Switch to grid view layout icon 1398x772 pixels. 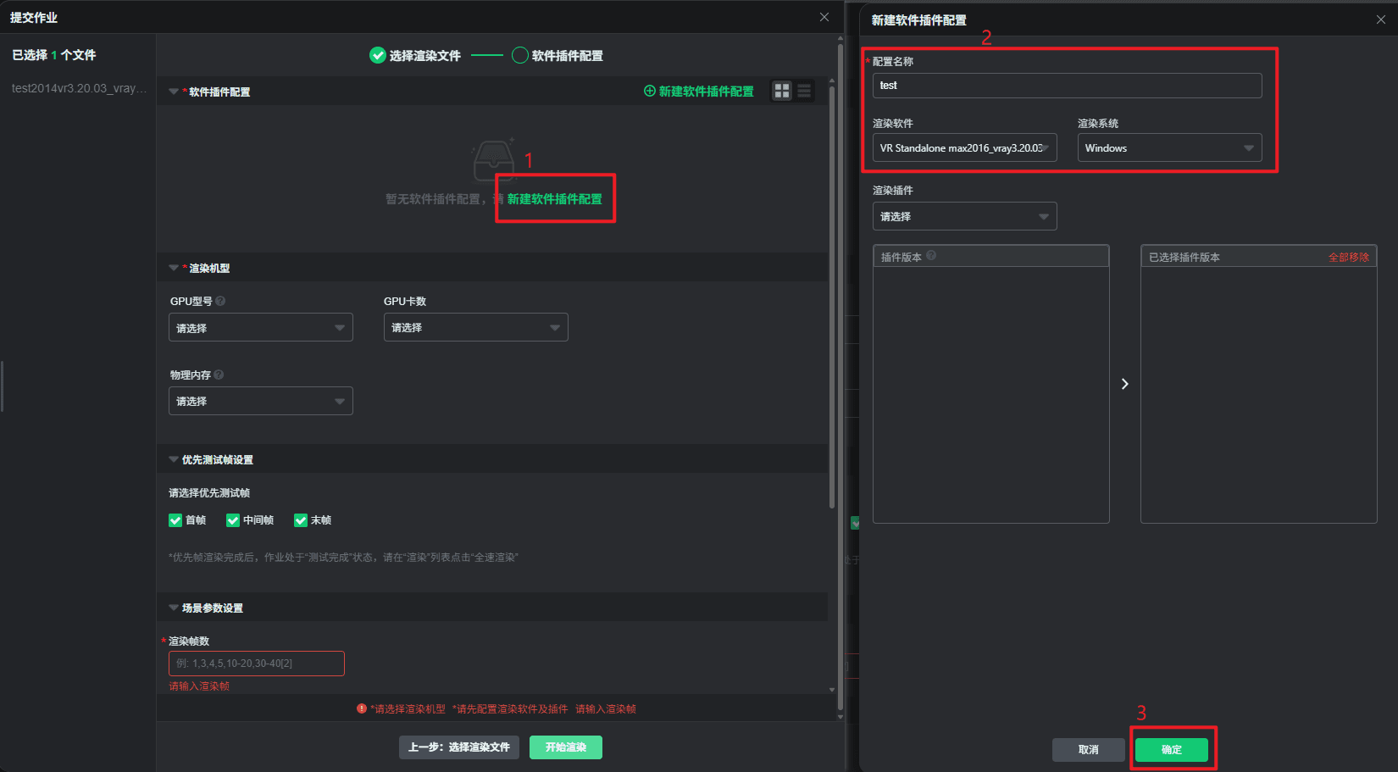click(782, 91)
